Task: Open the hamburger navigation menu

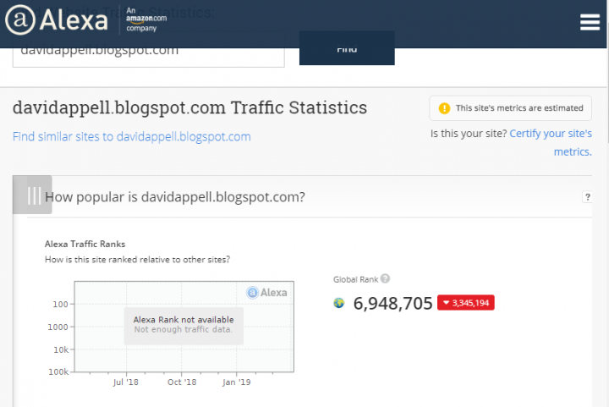Action: tap(590, 23)
